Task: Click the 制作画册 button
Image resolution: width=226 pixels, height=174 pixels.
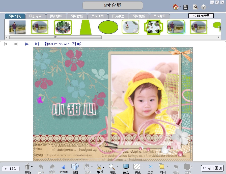Action: click(x=212, y=168)
